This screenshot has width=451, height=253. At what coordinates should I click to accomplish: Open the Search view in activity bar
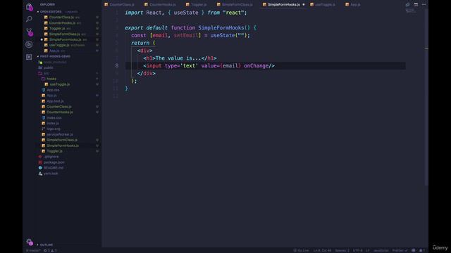pos(29,19)
